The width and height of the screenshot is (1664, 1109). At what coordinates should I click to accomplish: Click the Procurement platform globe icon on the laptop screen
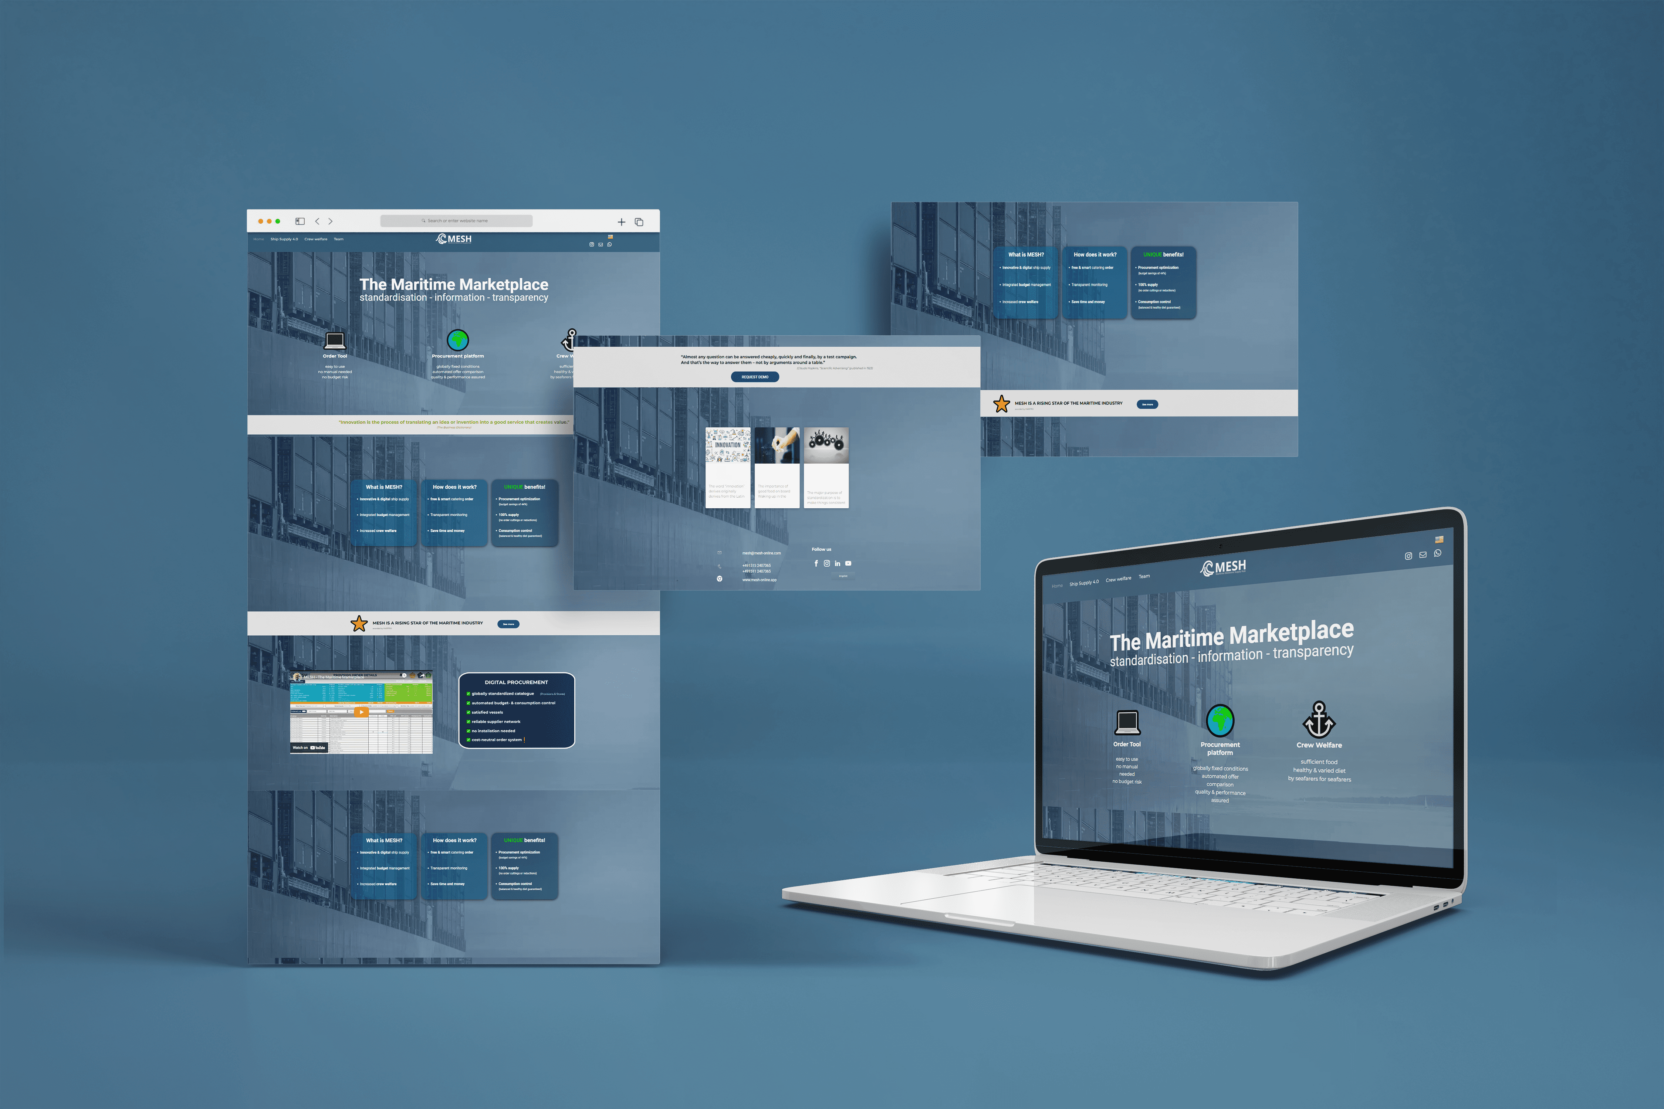point(1220,721)
